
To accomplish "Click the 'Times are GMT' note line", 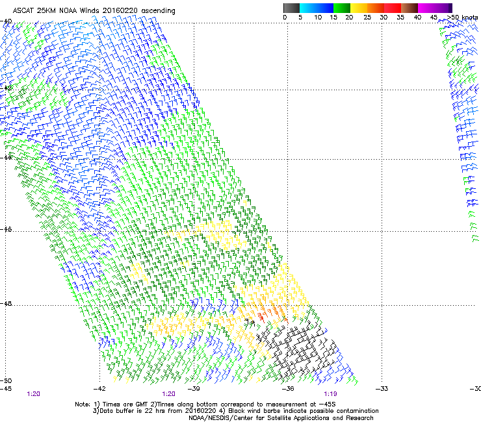I will click(205, 404).
